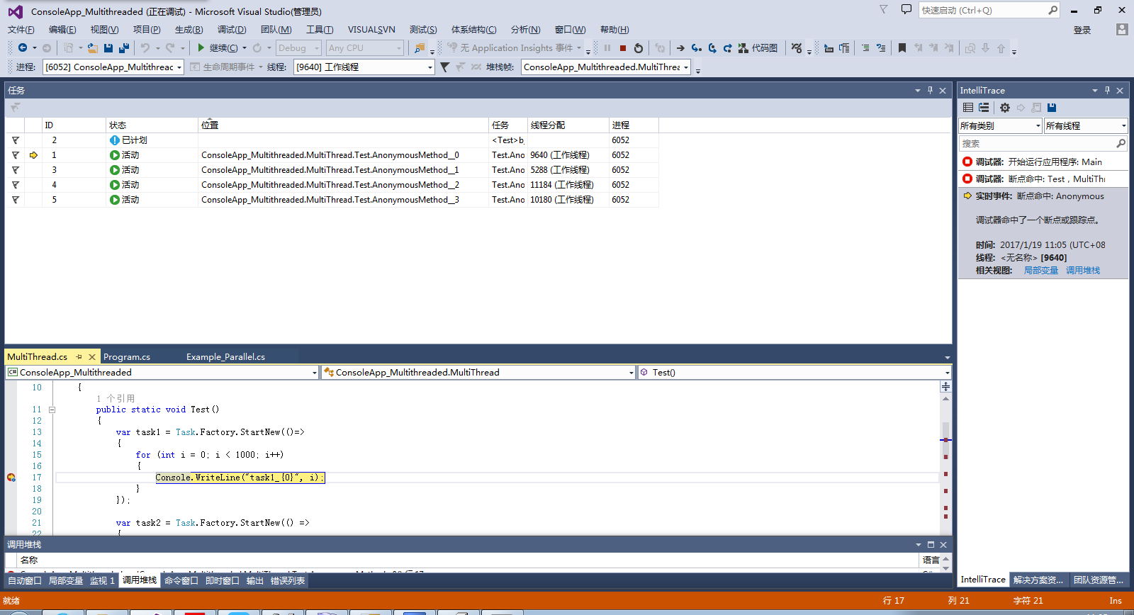Click the green Continue (继续) debug button
This screenshot has height=615, width=1134.
pyautogui.click(x=218, y=48)
